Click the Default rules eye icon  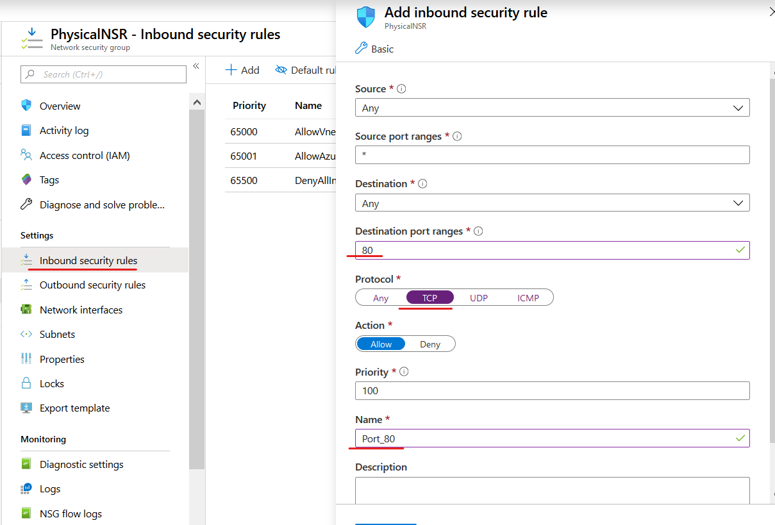[281, 70]
